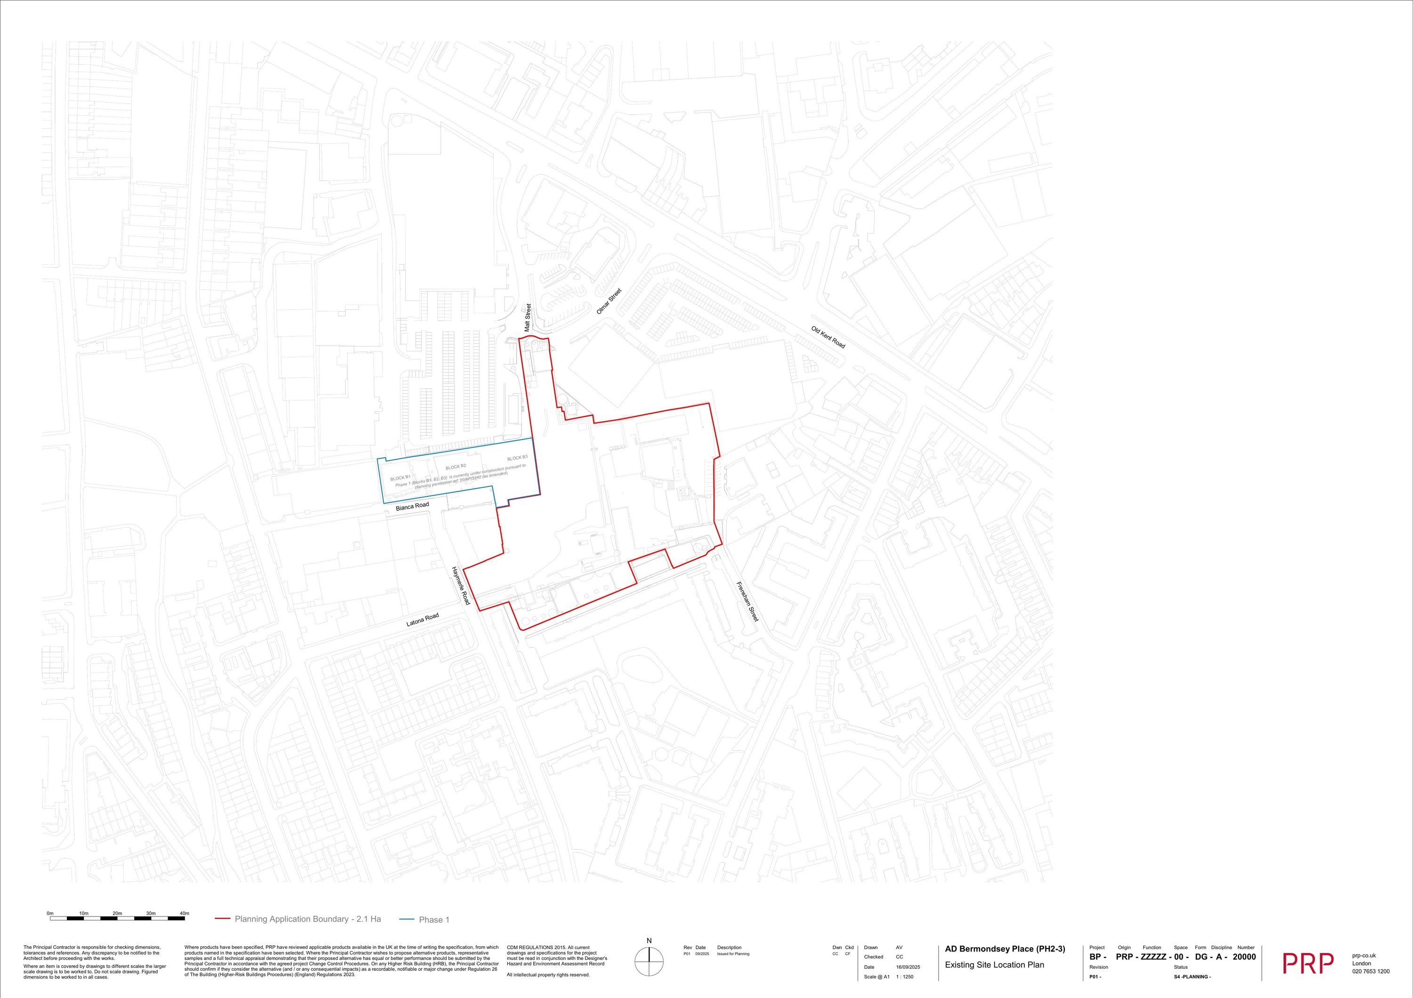Screen dimensions: 1413x998
Task: Click the Haymerle Road label
Action: pyautogui.click(x=461, y=585)
